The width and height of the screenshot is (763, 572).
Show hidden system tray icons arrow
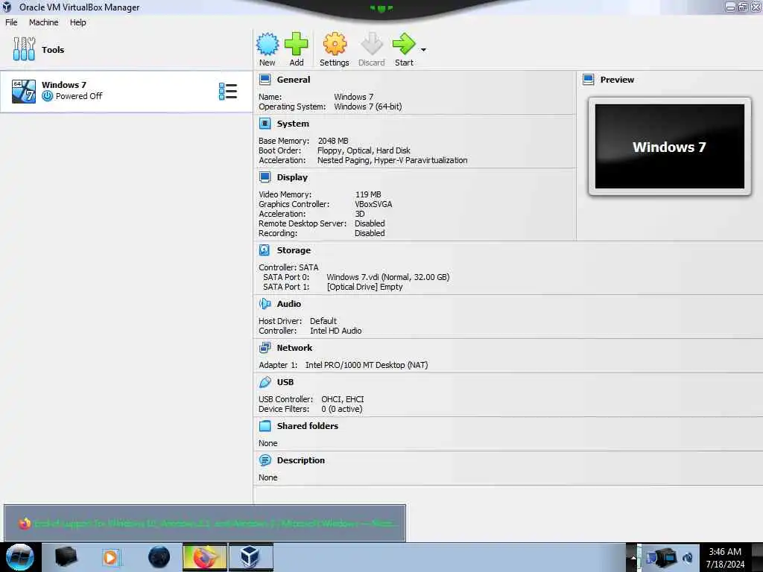point(633,557)
